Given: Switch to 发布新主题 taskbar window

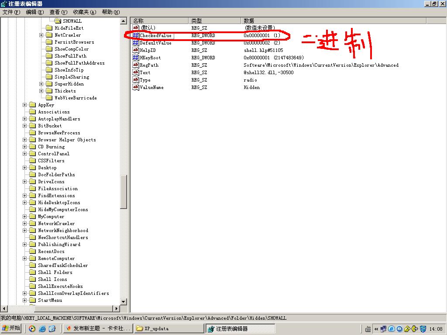Looking at the screenshot, I should click(x=99, y=328).
